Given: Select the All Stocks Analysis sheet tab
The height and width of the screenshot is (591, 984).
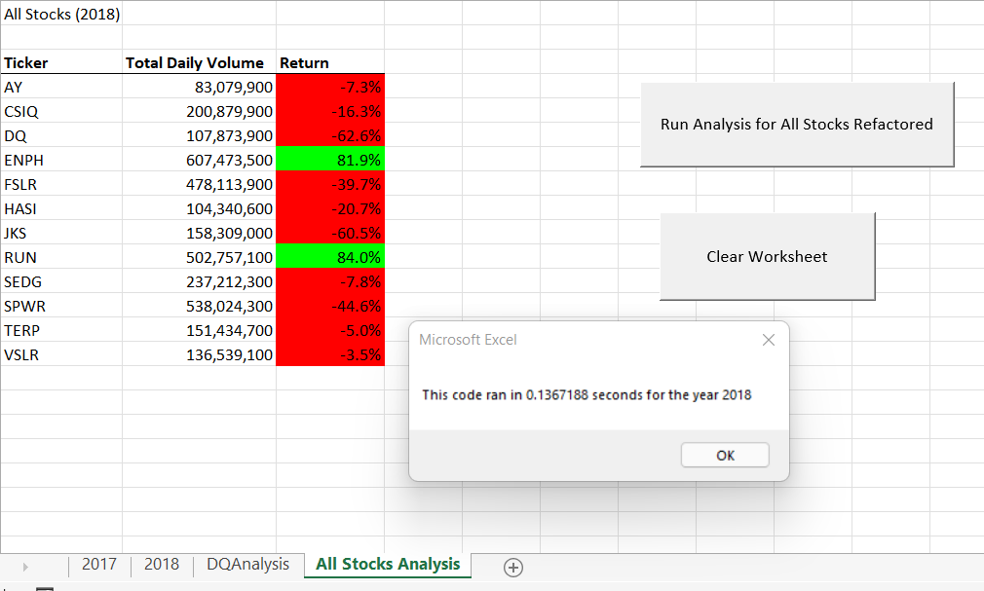Looking at the screenshot, I should tap(388, 564).
